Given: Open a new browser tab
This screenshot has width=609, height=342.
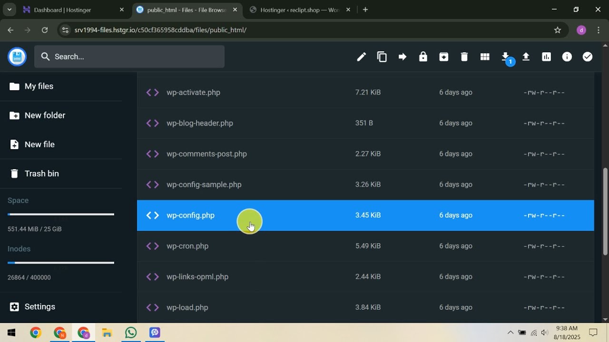Looking at the screenshot, I should 365,9.
